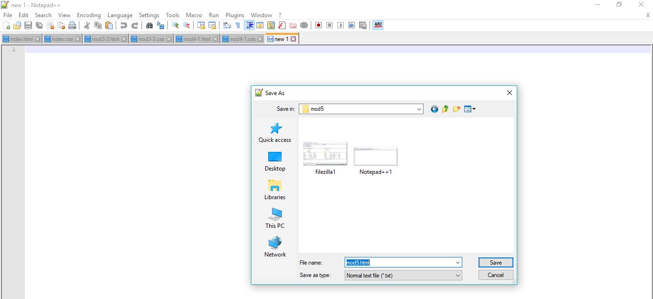Open the Folder as Workspace icon
Image resolution: width=653 pixels, height=299 pixels.
[x=293, y=25]
